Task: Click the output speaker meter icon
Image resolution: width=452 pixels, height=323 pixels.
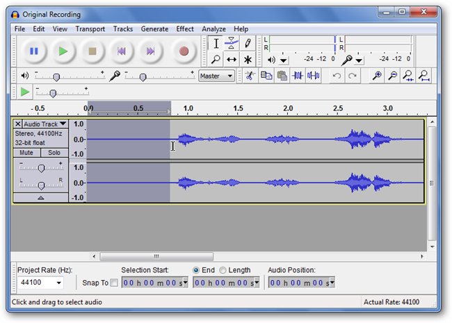Action: pos(271,60)
